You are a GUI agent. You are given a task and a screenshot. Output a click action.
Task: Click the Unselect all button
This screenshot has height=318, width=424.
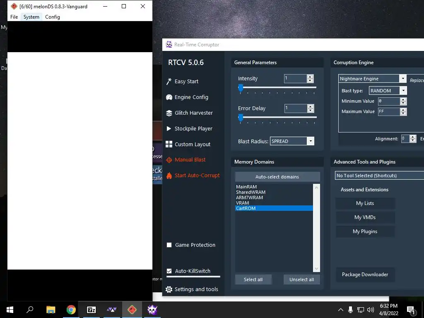(x=301, y=279)
